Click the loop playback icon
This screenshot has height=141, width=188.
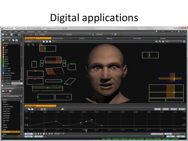36,134
